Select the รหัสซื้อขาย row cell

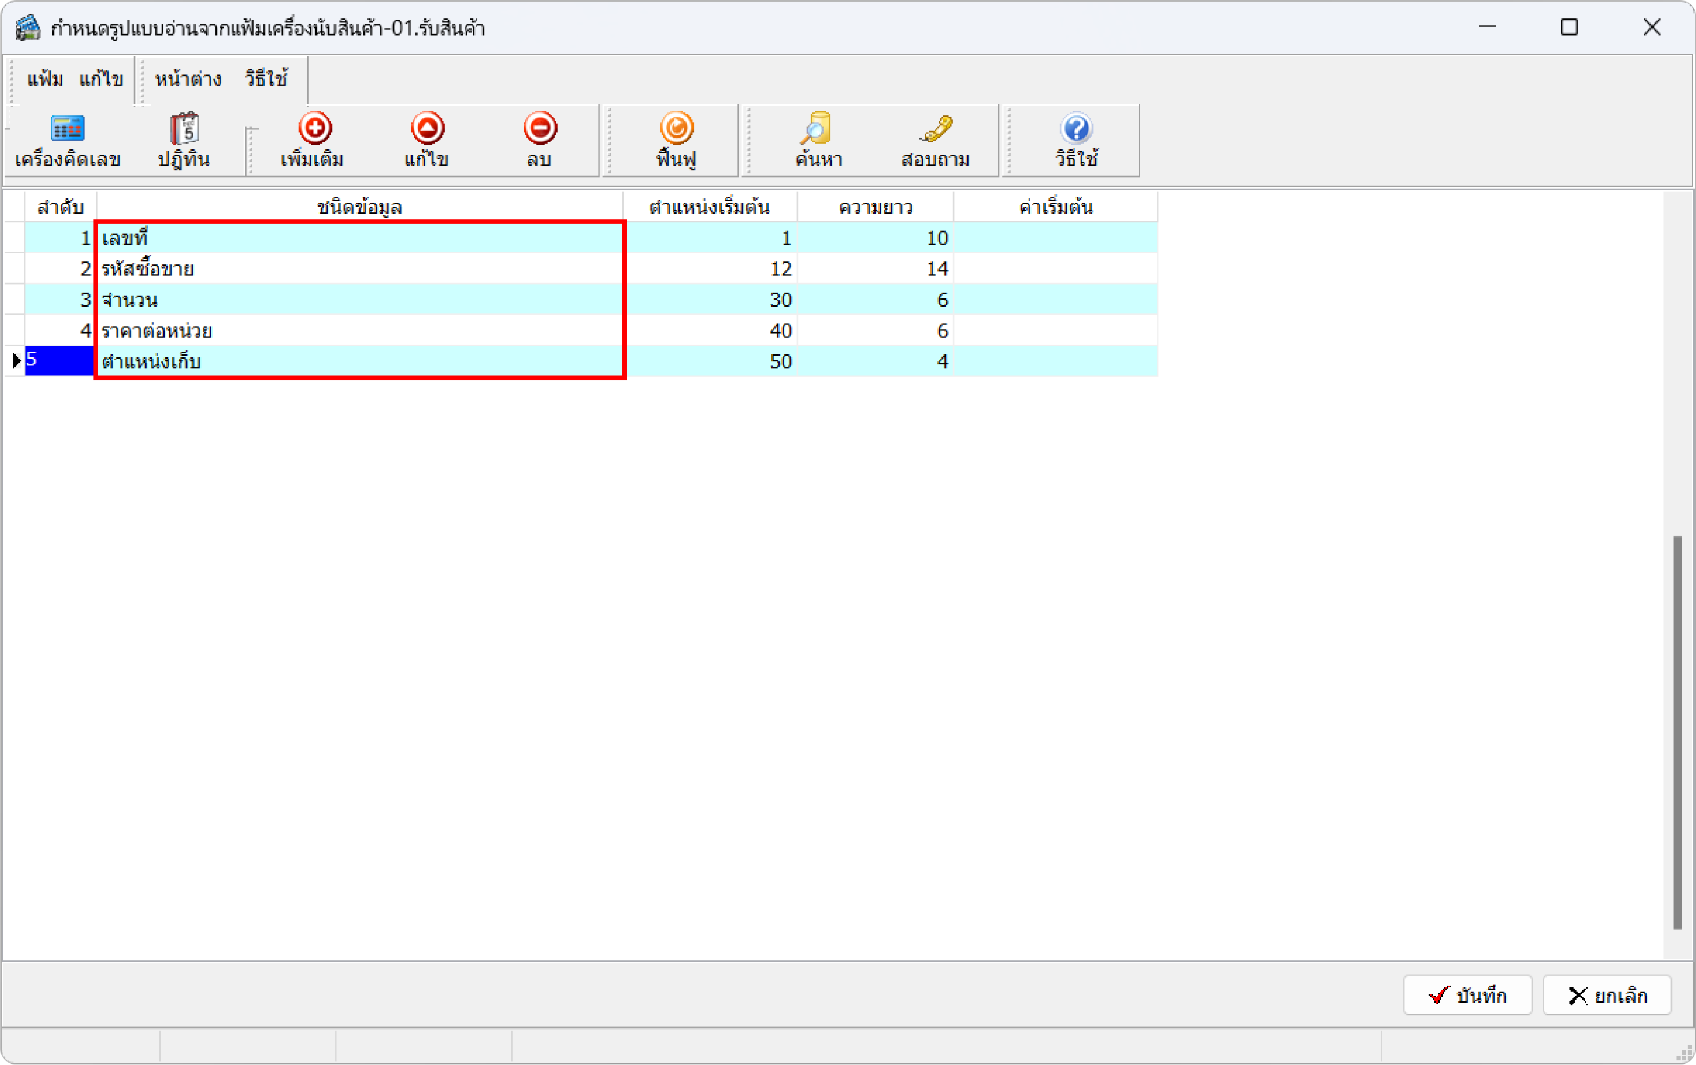(359, 269)
